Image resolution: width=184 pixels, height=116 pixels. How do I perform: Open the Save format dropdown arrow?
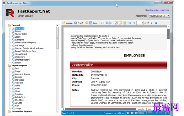pyautogui.click(x=99, y=23)
